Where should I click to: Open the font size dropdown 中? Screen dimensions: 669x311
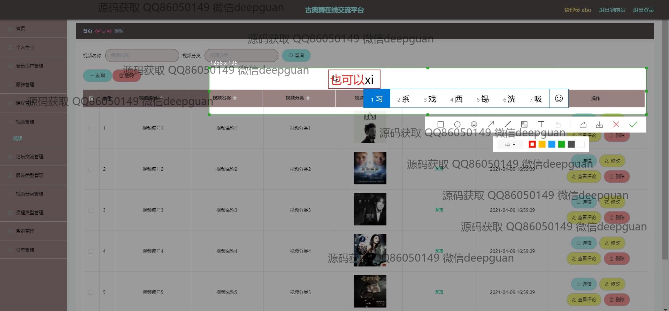pyautogui.click(x=510, y=145)
